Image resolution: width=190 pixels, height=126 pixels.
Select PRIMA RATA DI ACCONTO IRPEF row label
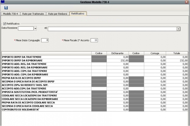click(x=21, y=78)
